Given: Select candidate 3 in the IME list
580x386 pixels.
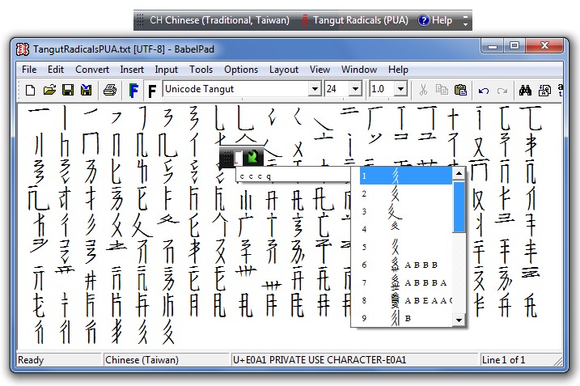Looking at the screenshot, I should pos(406,211).
